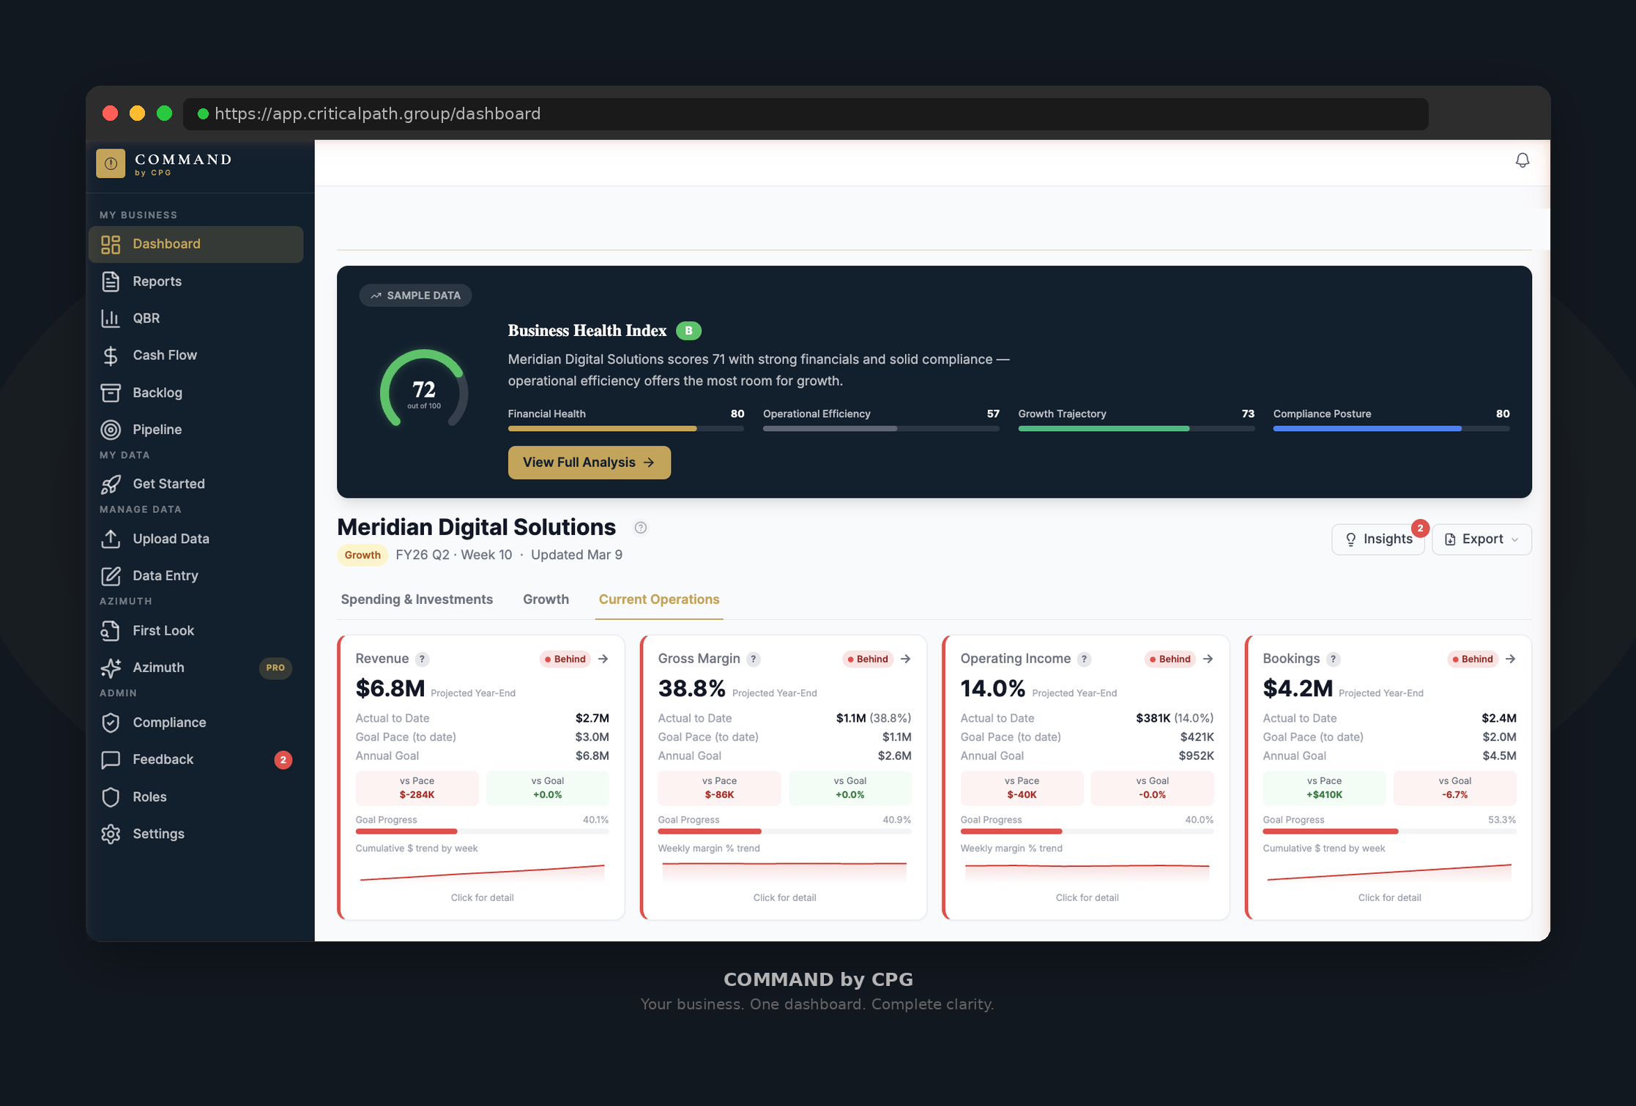The height and width of the screenshot is (1106, 1636).
Task: Select the Backlog archive box icon
Action: pos(111,392)
